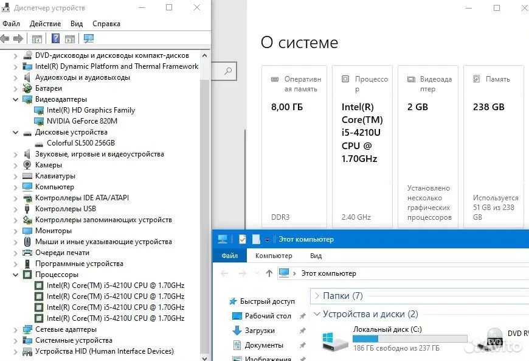The image size is (529, 361).
Task: Open Рабочий стол in Quick access
Action: pos(268,316)
